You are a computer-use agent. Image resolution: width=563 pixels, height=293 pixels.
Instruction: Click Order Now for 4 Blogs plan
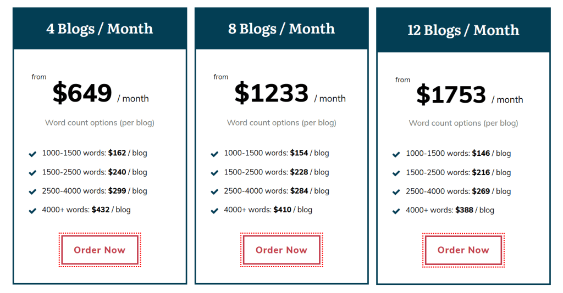pyautogui.click(x=100, y=250)
